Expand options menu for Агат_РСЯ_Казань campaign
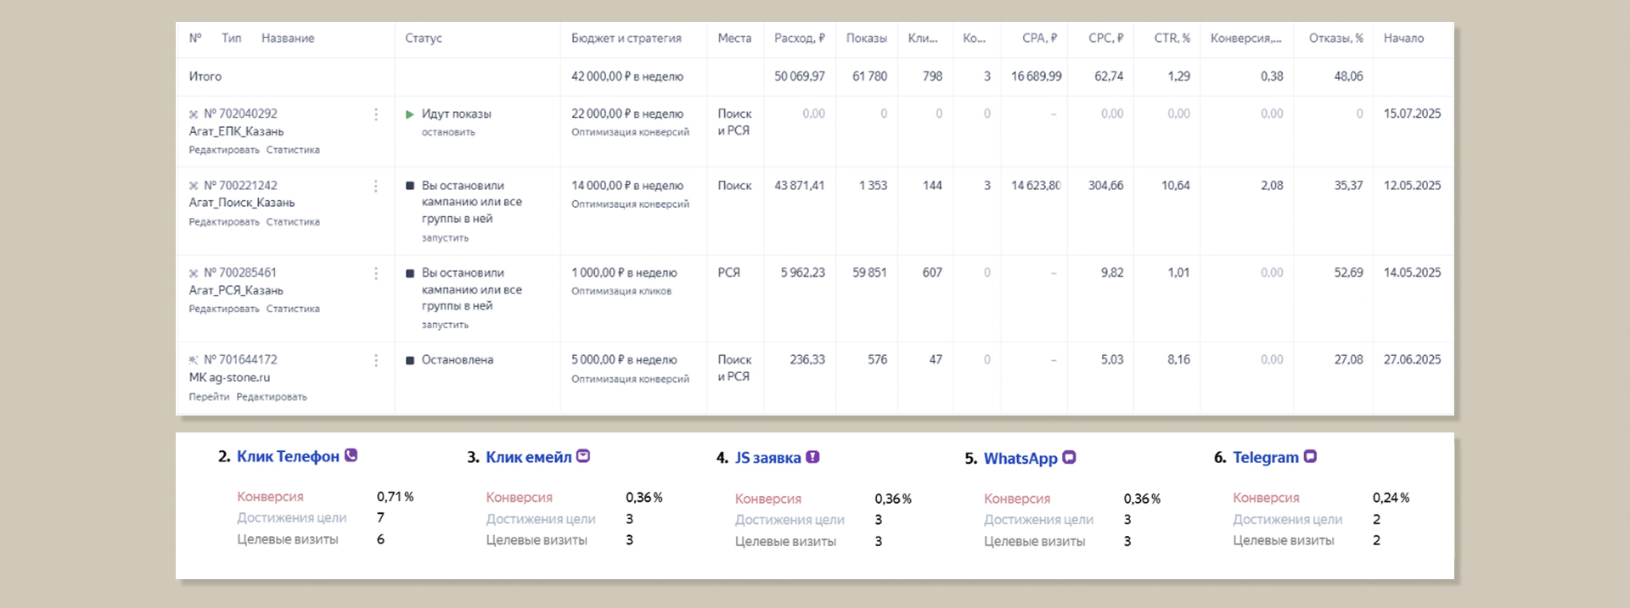Screen dimensions: 1630x608 (x=376, y=273)
